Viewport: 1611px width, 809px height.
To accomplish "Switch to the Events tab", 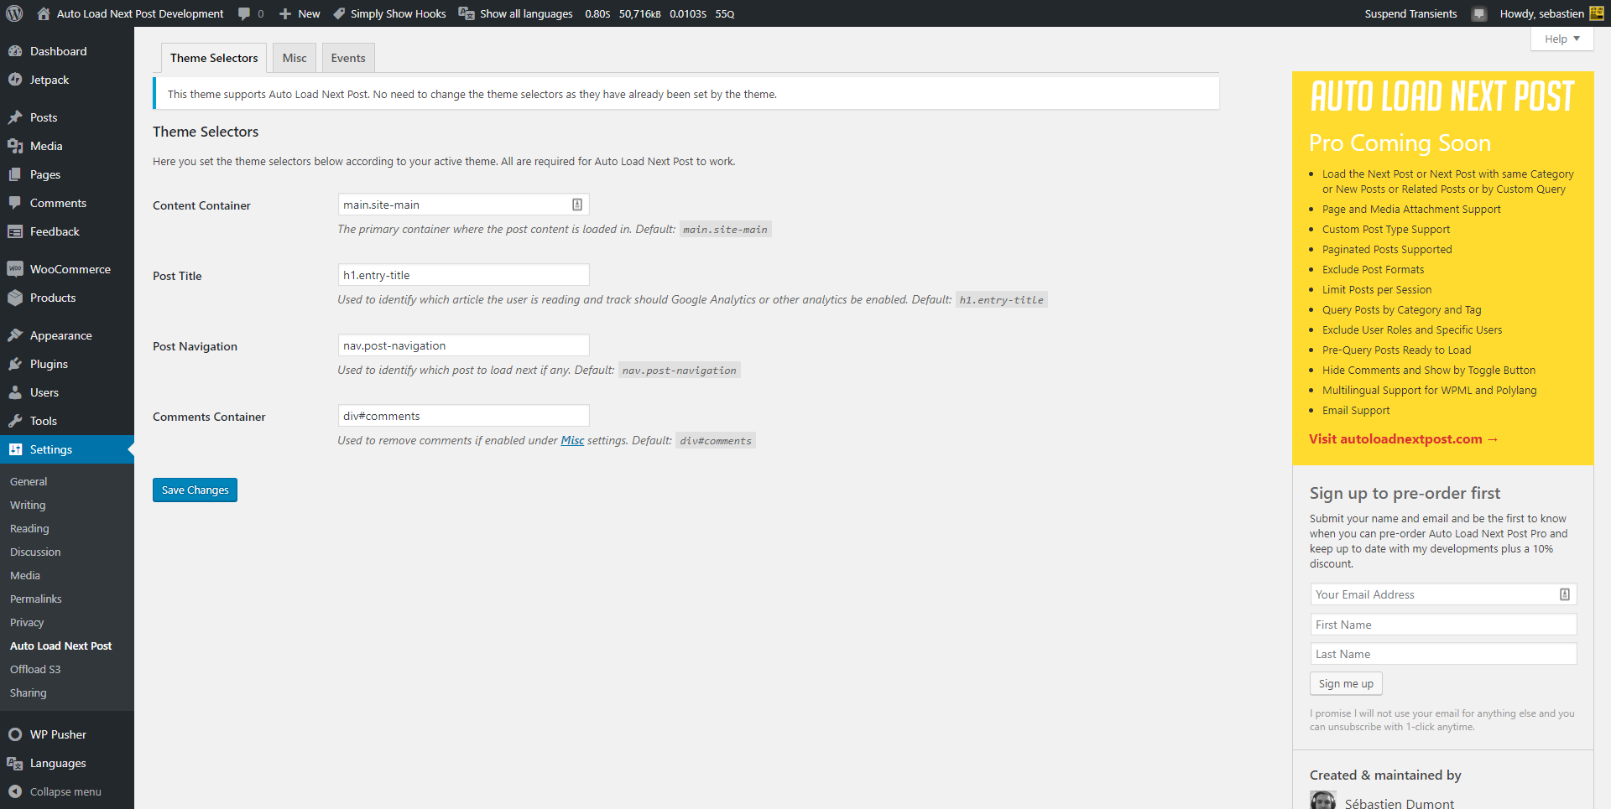I will pyautogui.click(x=348, y=58).
